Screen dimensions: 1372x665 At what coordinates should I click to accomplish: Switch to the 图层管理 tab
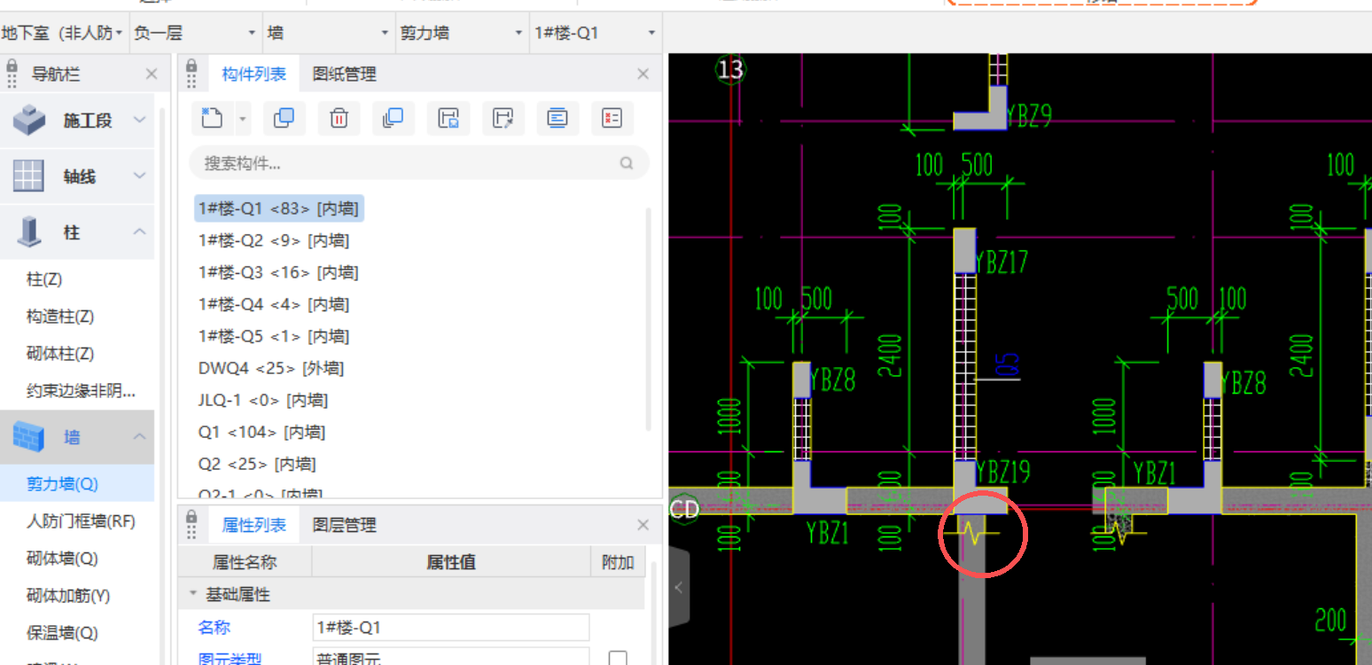[x=344, y=525]
